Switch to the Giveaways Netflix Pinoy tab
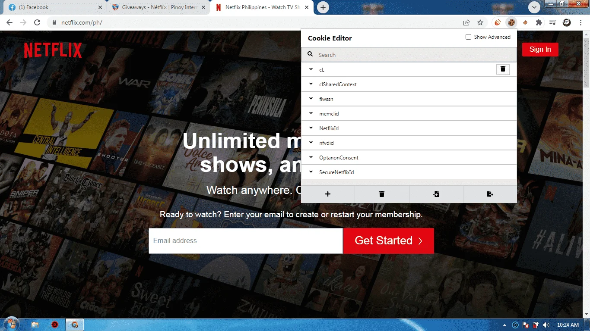Viewport: 590px width, 331px height. click(158, 7)
